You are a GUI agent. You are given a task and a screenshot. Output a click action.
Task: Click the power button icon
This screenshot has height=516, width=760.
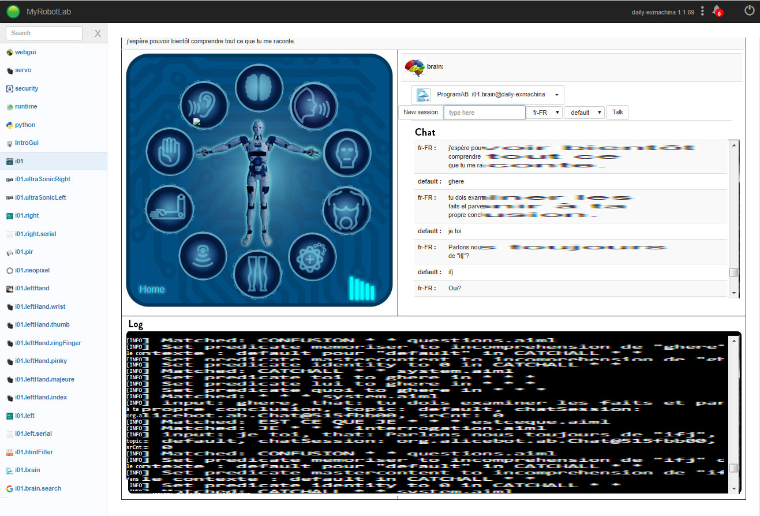[750, 10]
